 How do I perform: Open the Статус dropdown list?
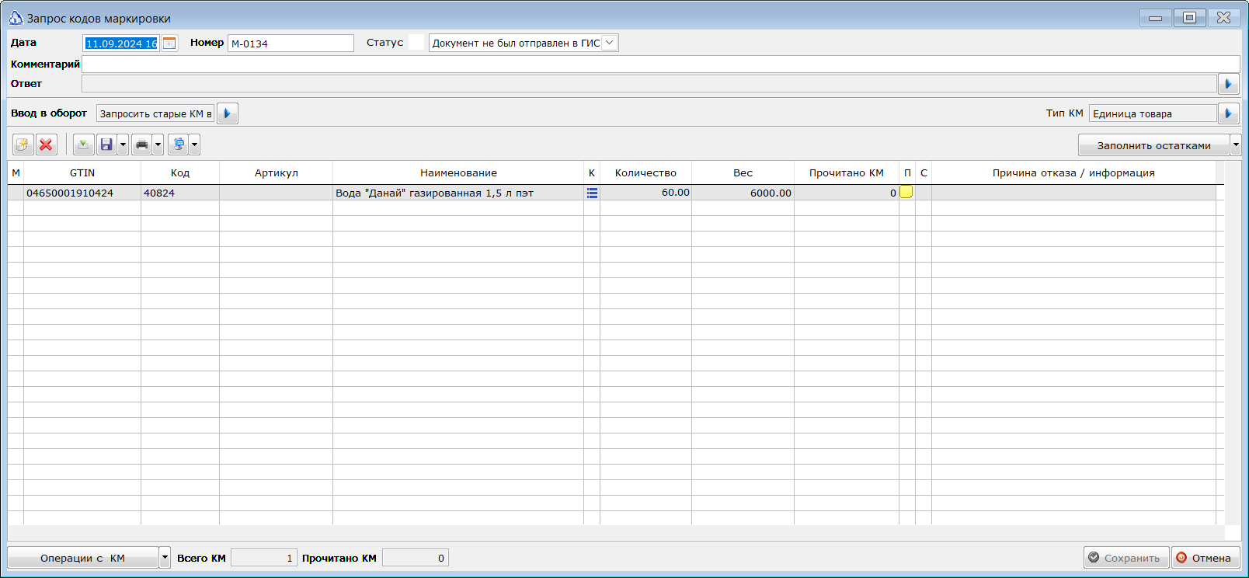(x=610, y=43)
